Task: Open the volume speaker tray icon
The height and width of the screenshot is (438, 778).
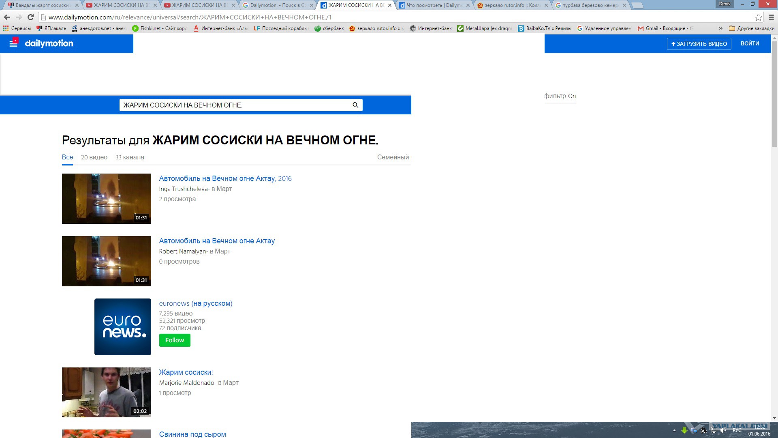Action: coord(723,430)
